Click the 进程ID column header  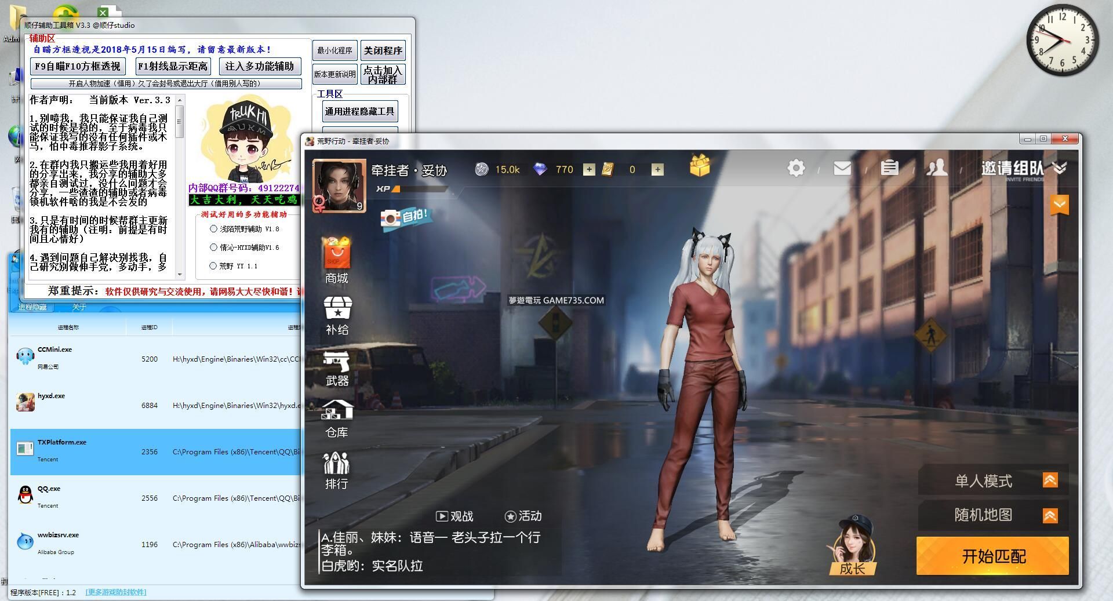(149, 327)
